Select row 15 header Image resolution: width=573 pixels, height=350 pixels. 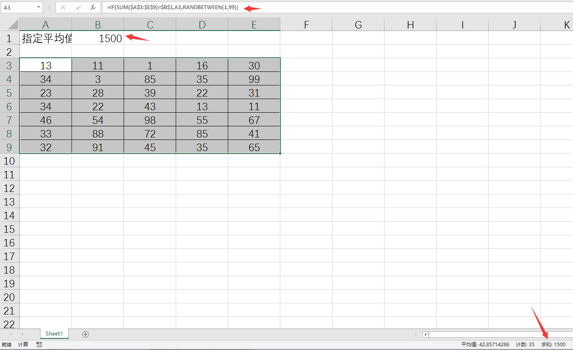(x=10, y=229)
